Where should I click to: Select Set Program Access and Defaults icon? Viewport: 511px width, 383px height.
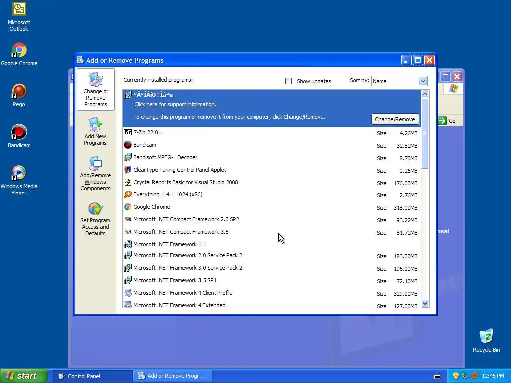(95, 219)
